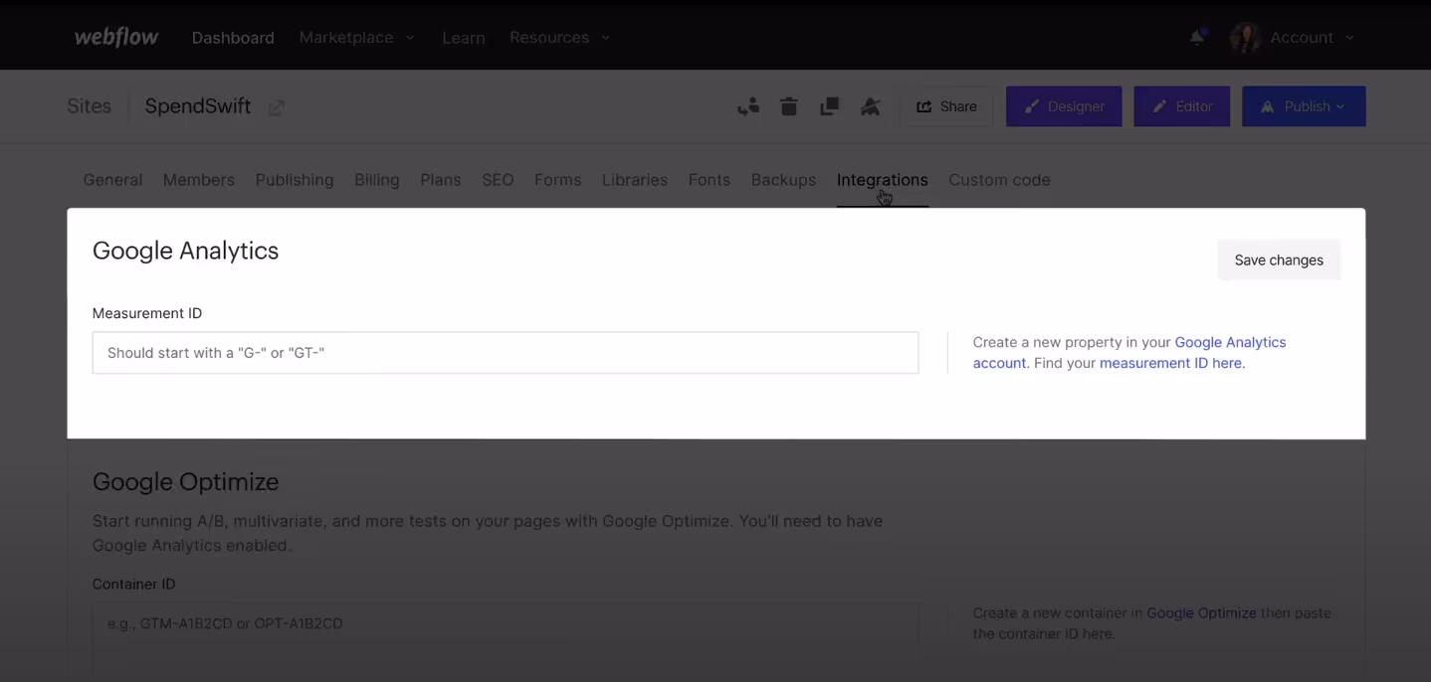Open the Backups tab
Screen dimensions: 1431x682
click(783, 180)
